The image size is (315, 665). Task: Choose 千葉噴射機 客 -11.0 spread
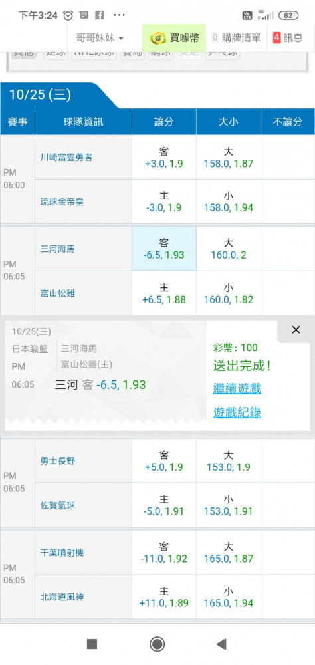(164, 553)
